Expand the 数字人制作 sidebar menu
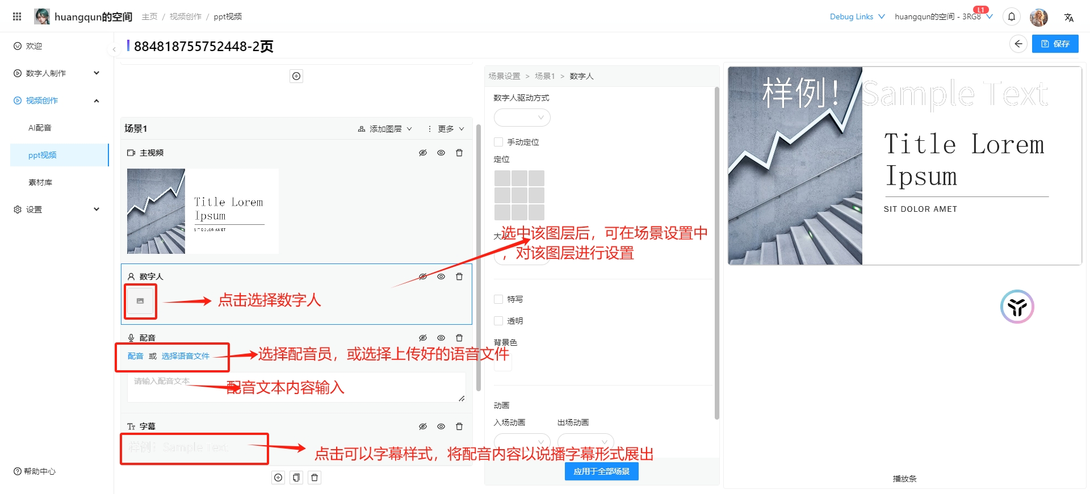Image resolution: width=1090 pixels, height=494 pixels. pyautogui.click(x=57, y=73)
